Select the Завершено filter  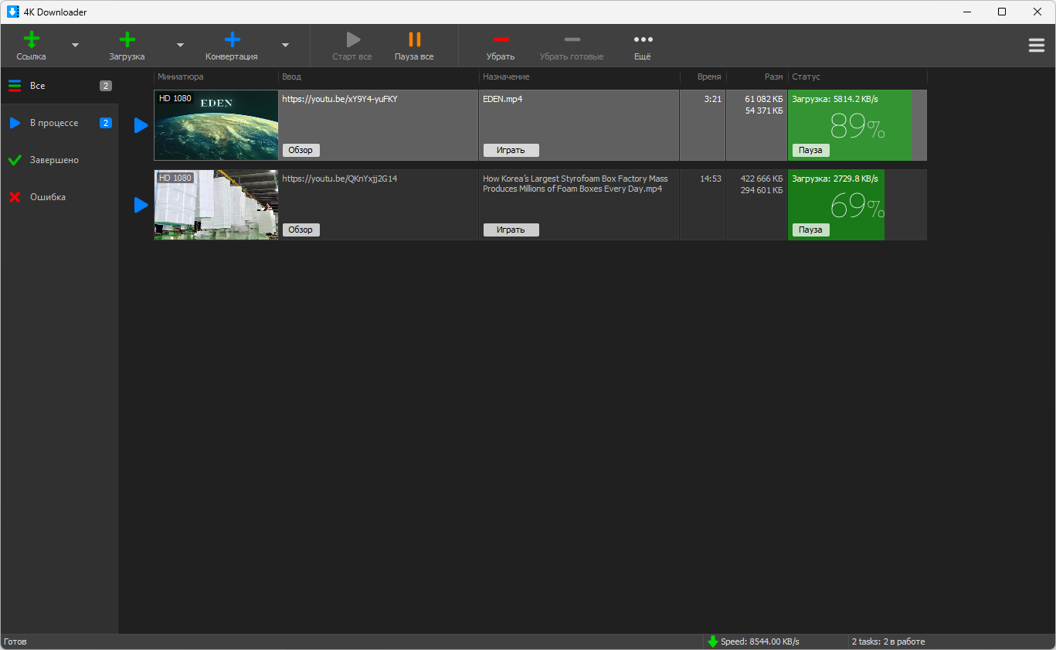pyautogui.click(x=59, y=160)
